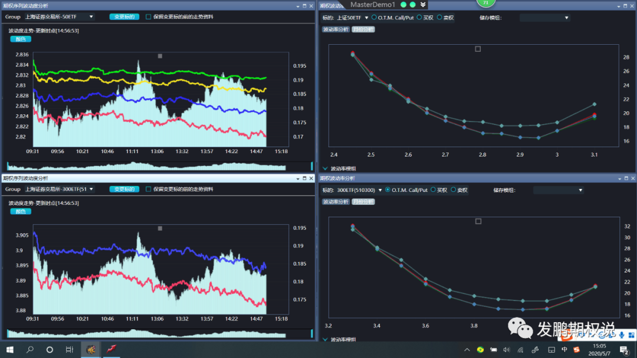
Task: Open the green 360 tray icon
Action: pos(481,350)
